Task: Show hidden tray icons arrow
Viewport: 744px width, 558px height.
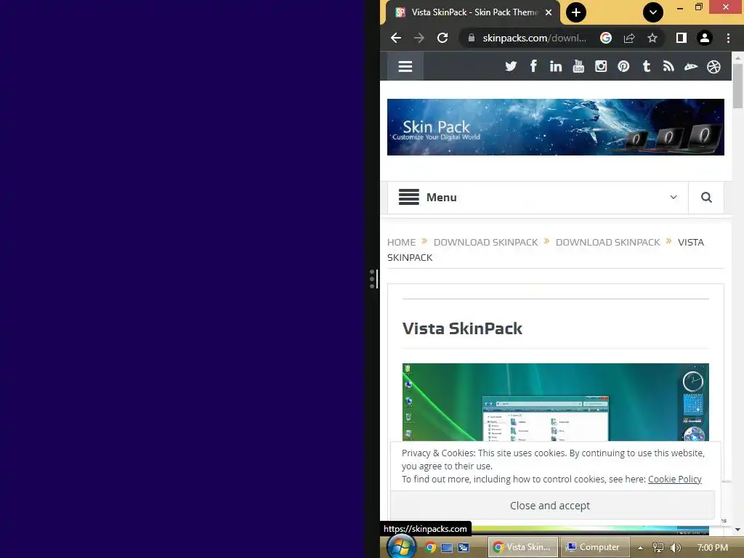Action: point(641,548)
